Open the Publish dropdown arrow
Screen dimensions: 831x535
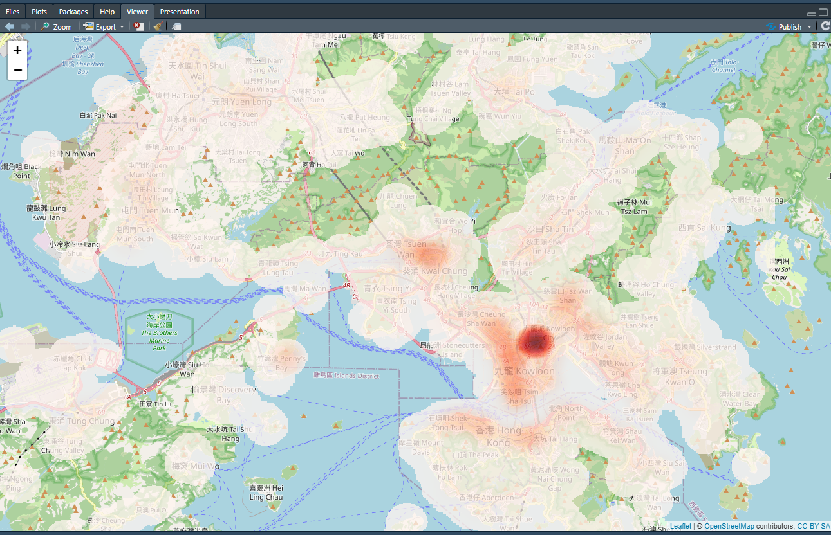click(x=809, y=27)
